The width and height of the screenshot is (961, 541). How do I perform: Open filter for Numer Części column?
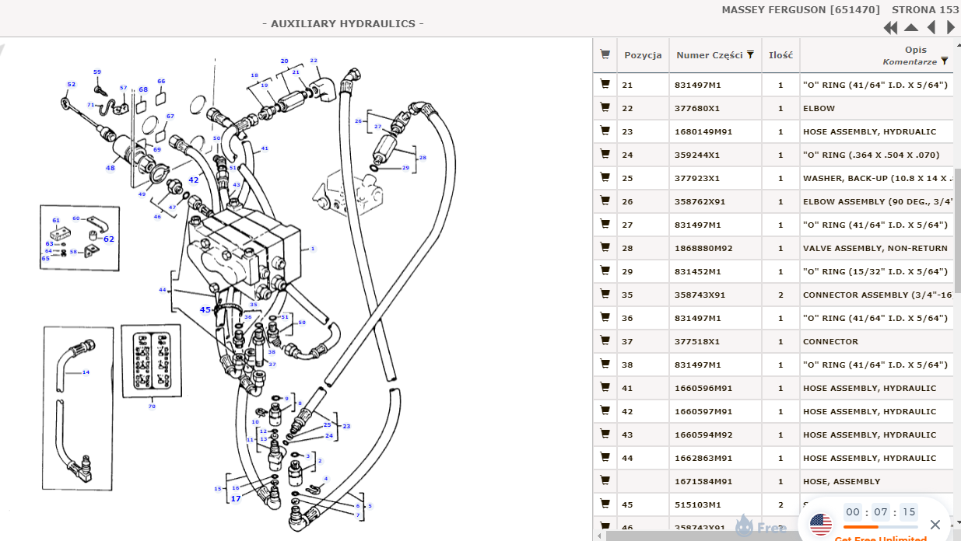coord(750,55)
